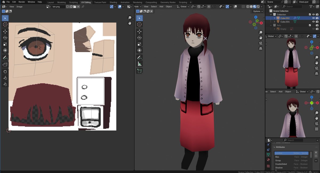Open the File menu
The image size is (320, 173).
coord(8,2)
